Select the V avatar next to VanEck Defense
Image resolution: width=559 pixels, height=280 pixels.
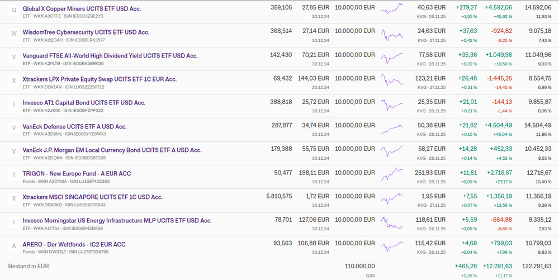14,129
